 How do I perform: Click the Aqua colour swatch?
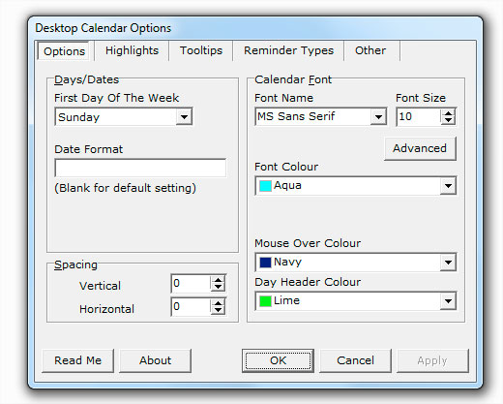pyautogui.click(x=265, y=186)
